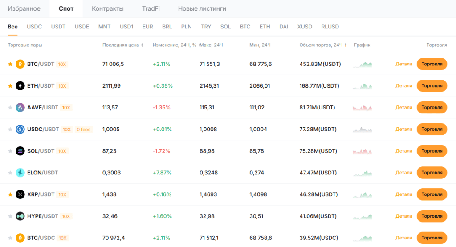Filter pairs by SOL quote
456x247 pixels.
225,27
